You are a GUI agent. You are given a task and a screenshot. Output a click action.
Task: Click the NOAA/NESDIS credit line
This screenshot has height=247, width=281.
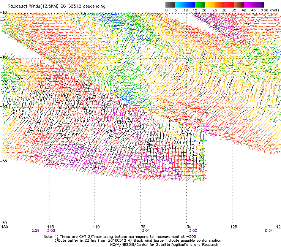click(164, 245)
